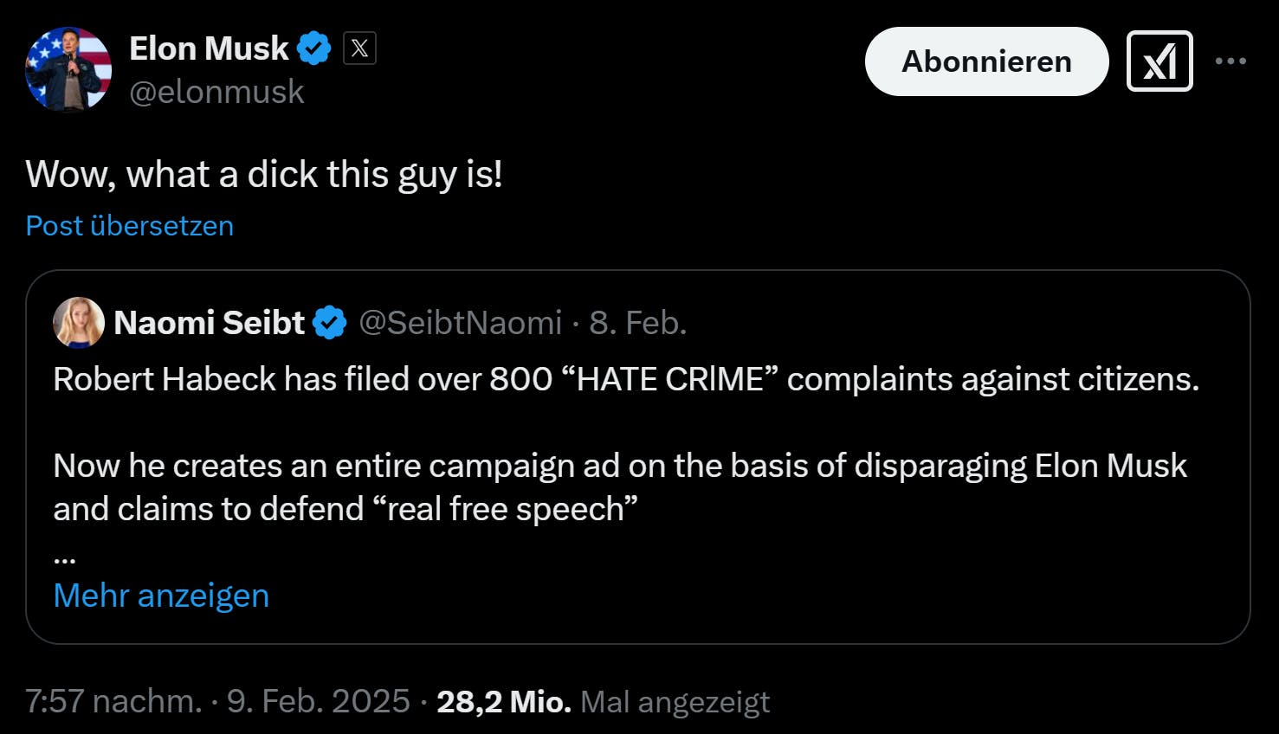The height and width of the screenshot is (734, 1279).
Task: Click the Naomi Seibt display name
Action: point(210,323)
